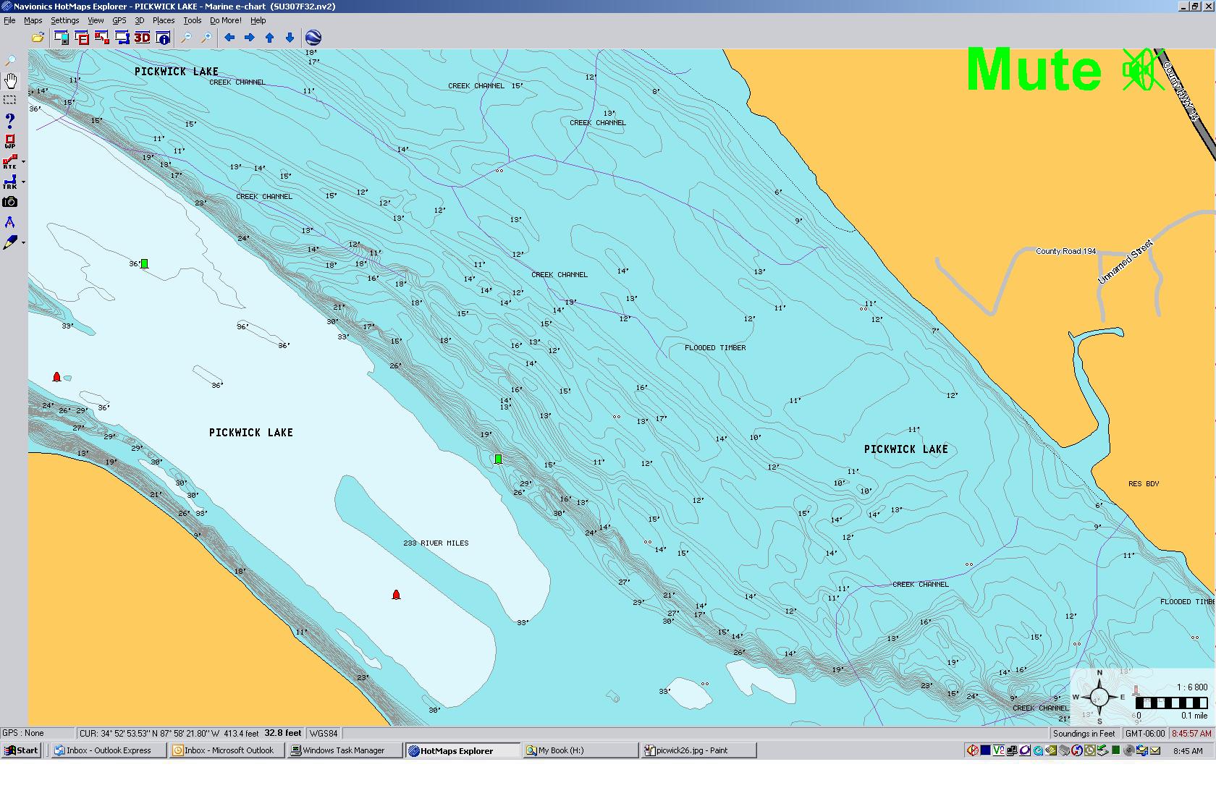Click the open folder icon
This screenshot has height=801, width=1216.
tap(38, 38)
